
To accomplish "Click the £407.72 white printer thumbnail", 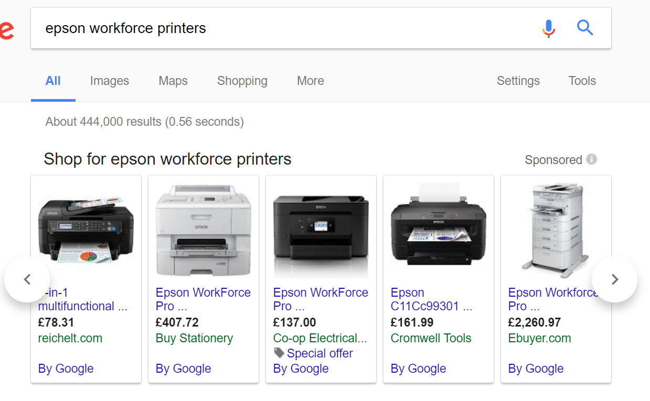I will pos(204,230).
